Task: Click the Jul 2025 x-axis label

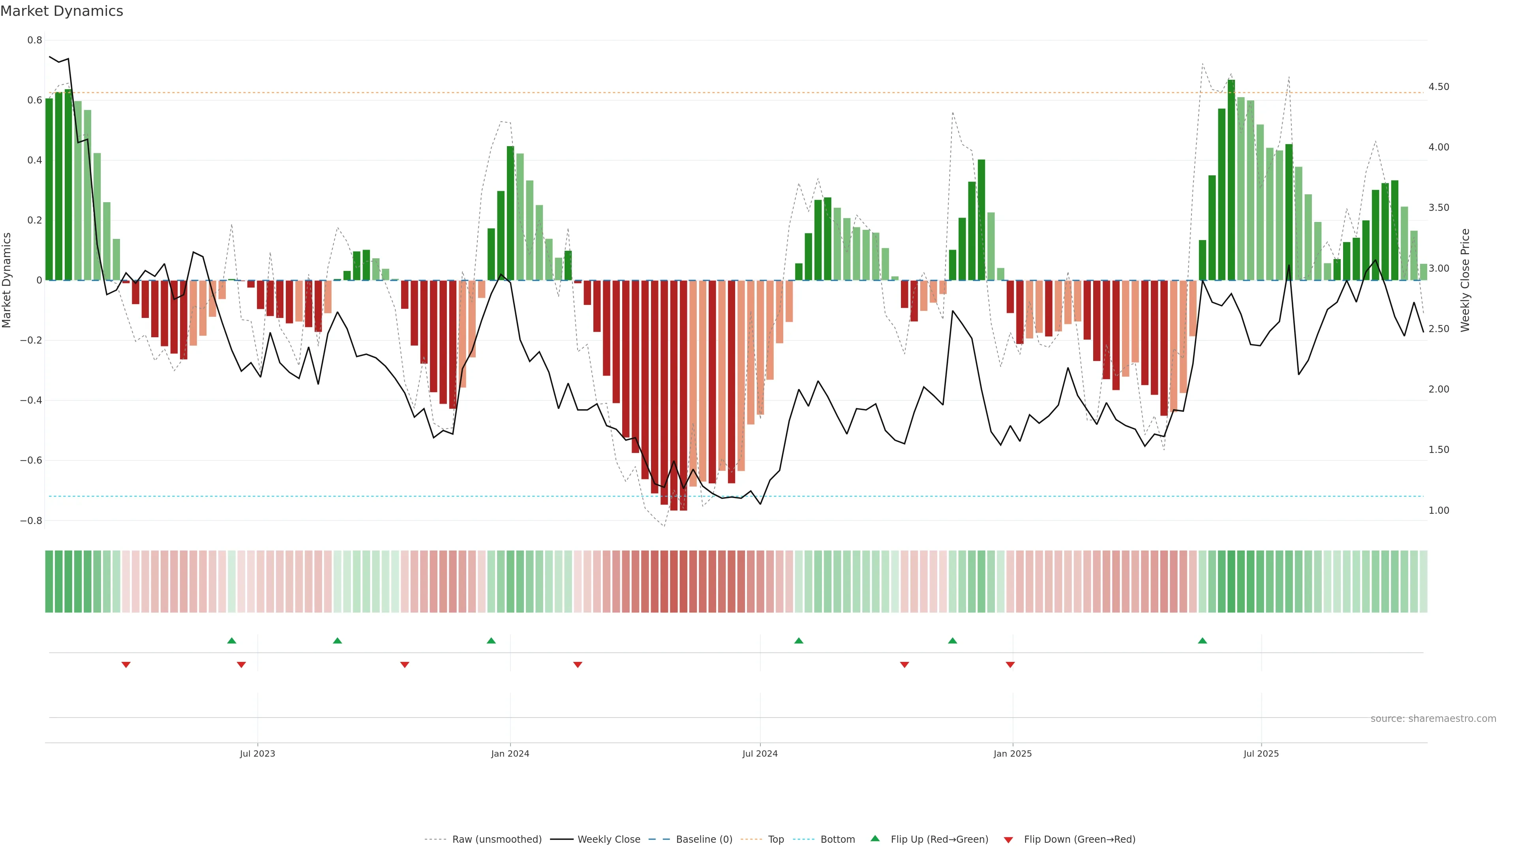Action: coord(1261,753)
